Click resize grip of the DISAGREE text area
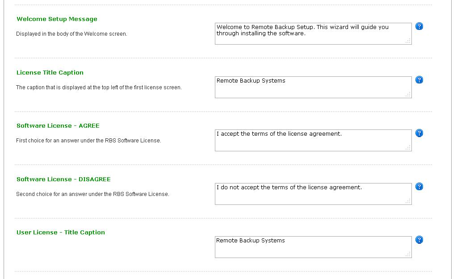Viewport: 457px width, 279px height. [x=408, y=201]
